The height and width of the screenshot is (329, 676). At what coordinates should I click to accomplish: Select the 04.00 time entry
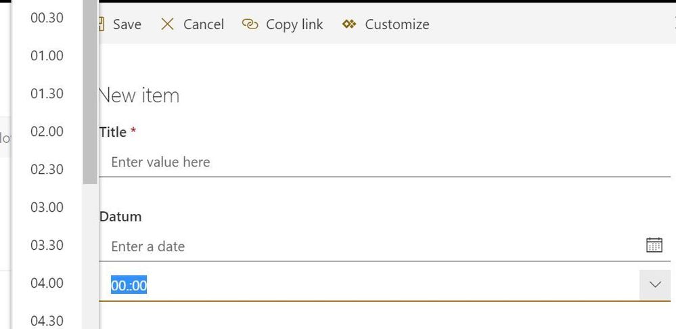click(x=47, y=283)
